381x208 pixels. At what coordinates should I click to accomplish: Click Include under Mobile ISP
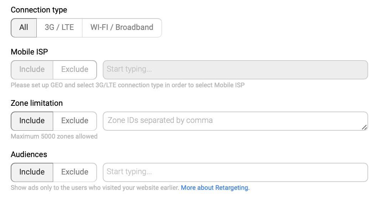pos(32,69)
